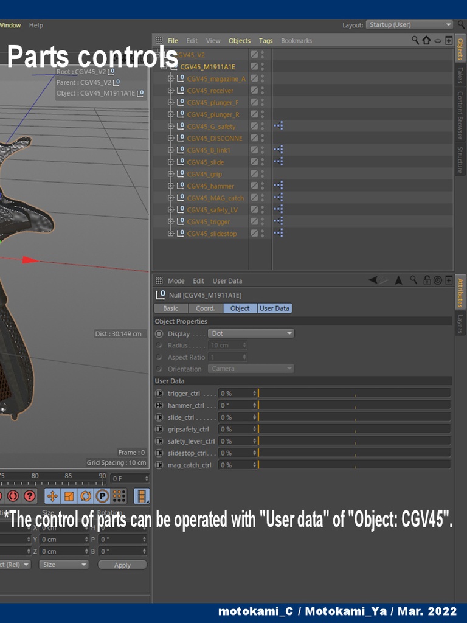Toggle slide_ctrl animation key circle
This screenshot has height=623, width=467.
tap(159, 417)
